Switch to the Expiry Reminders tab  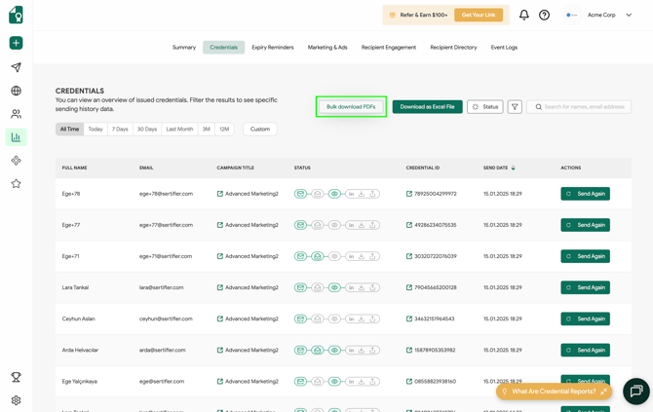[272, 47]
